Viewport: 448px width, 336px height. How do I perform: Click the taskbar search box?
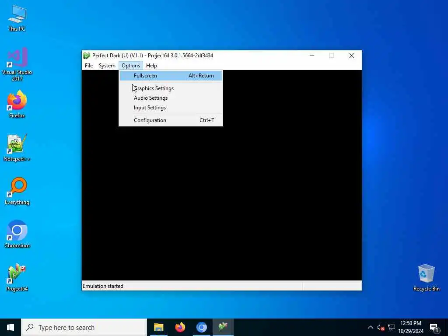click(x=84, y=327)
